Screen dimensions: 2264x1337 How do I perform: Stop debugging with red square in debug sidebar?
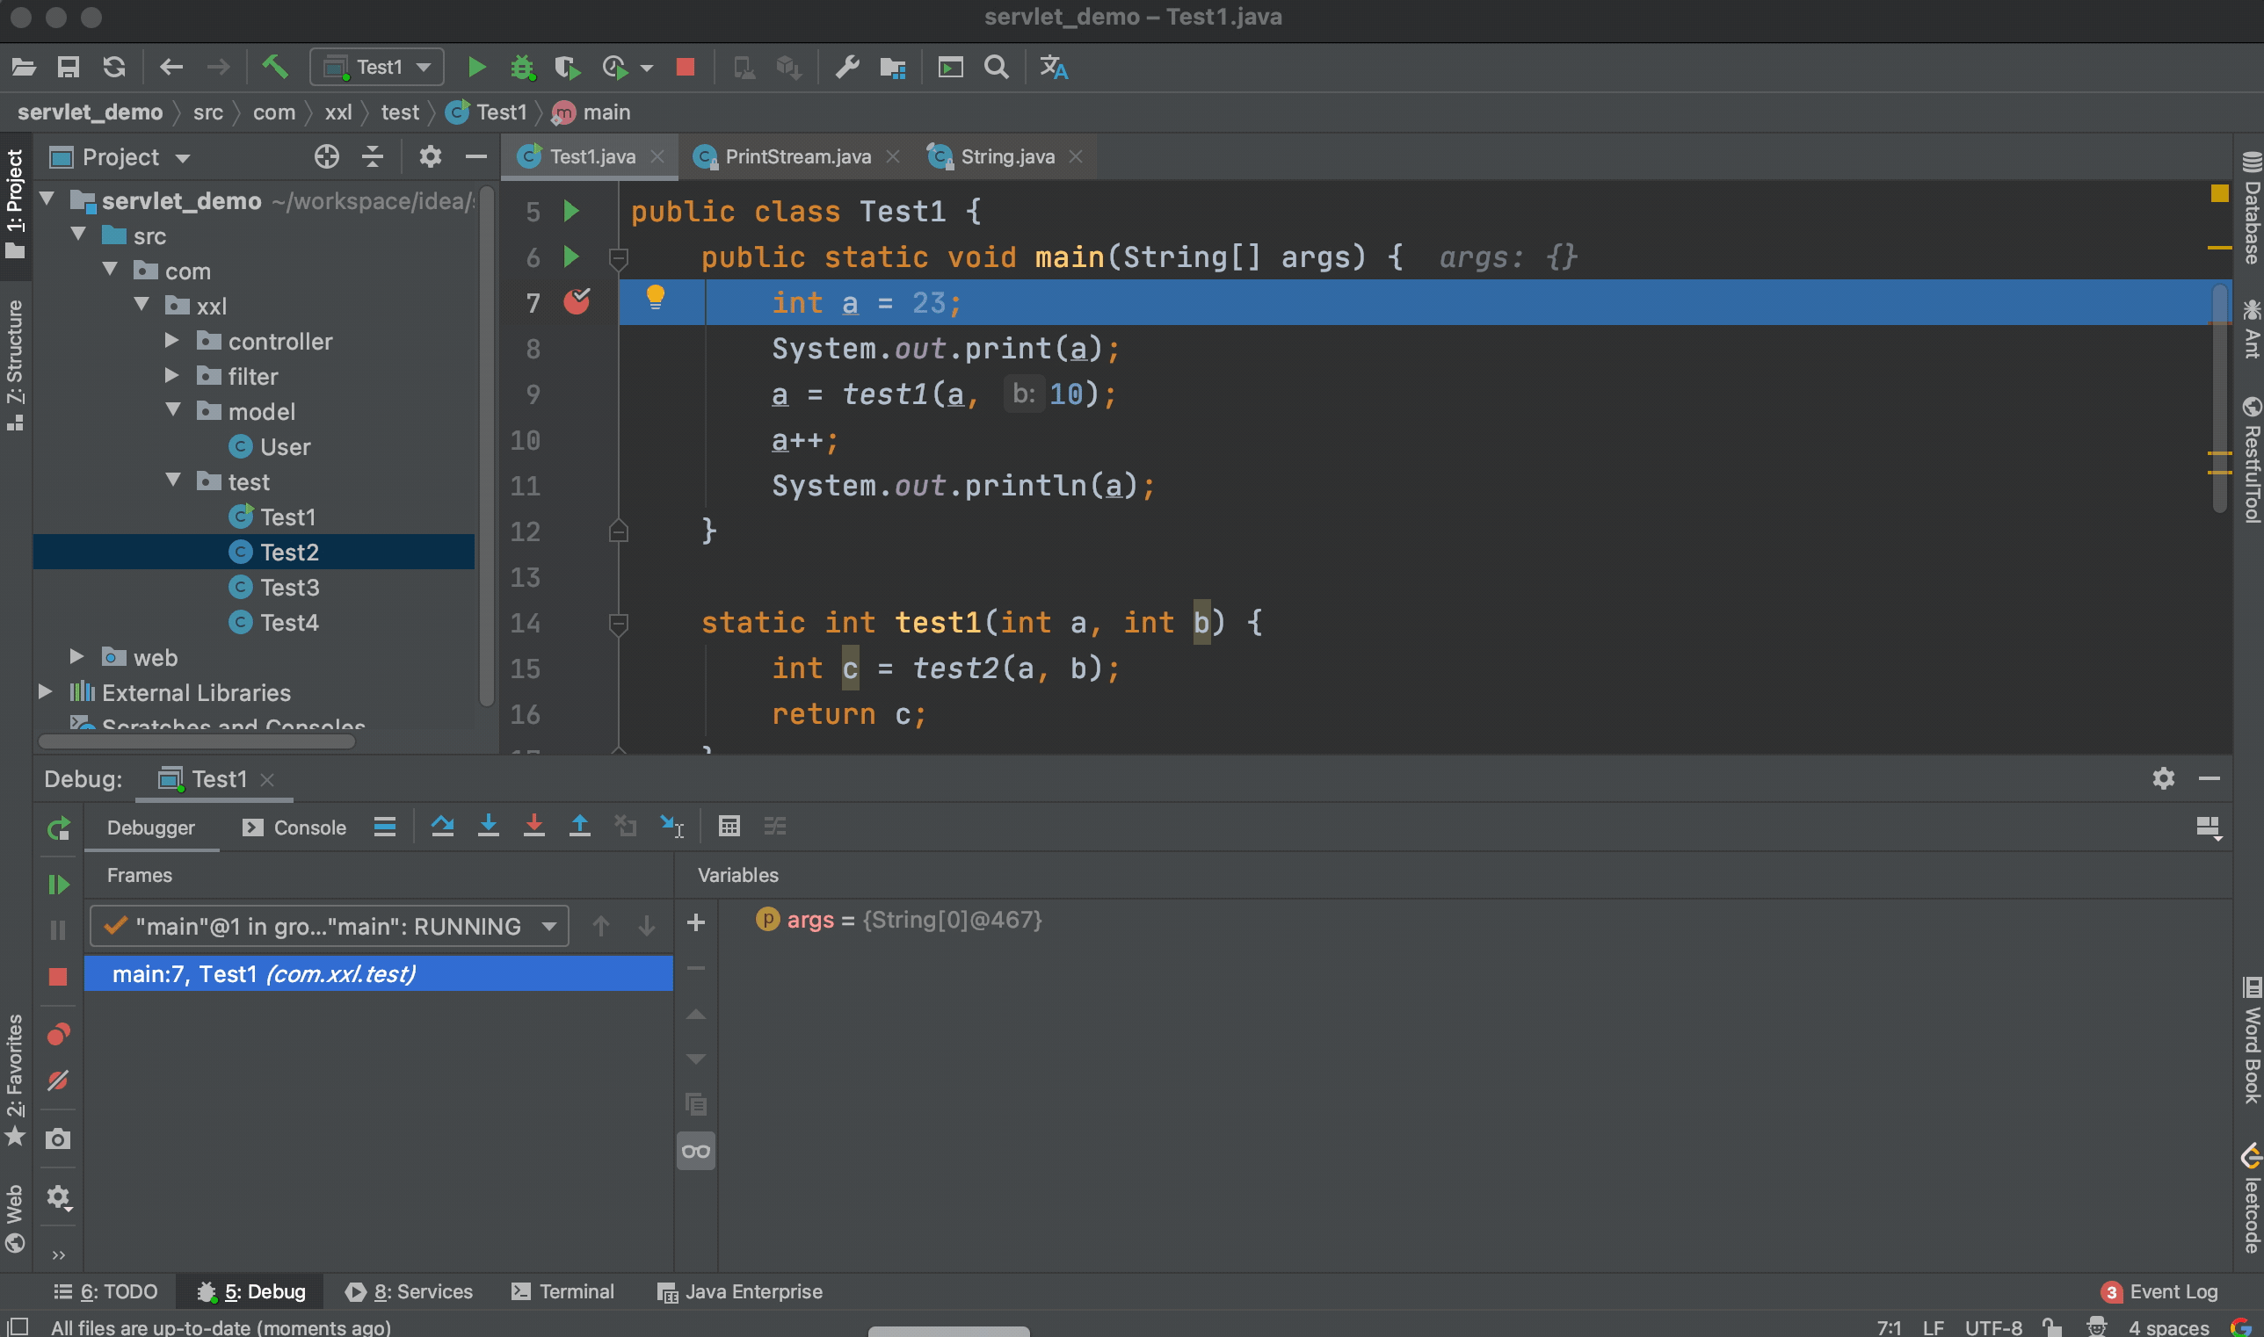58,977
